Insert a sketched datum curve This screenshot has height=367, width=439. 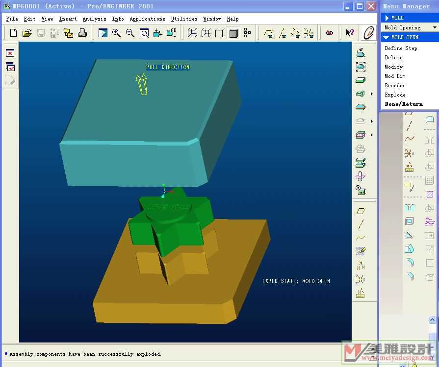click(361, 251)
